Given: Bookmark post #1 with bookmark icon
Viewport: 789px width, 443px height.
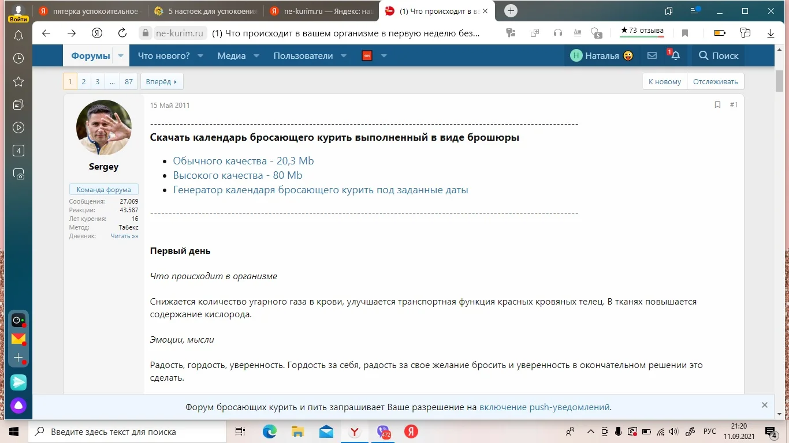Looking at the screenshot, I should point(717,105).
